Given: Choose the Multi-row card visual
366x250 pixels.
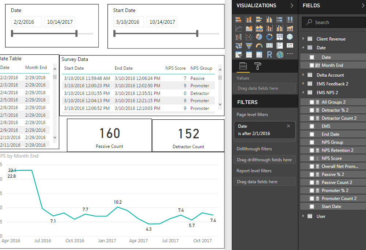Looking at the screenshot, I should (x=280, y=46).
